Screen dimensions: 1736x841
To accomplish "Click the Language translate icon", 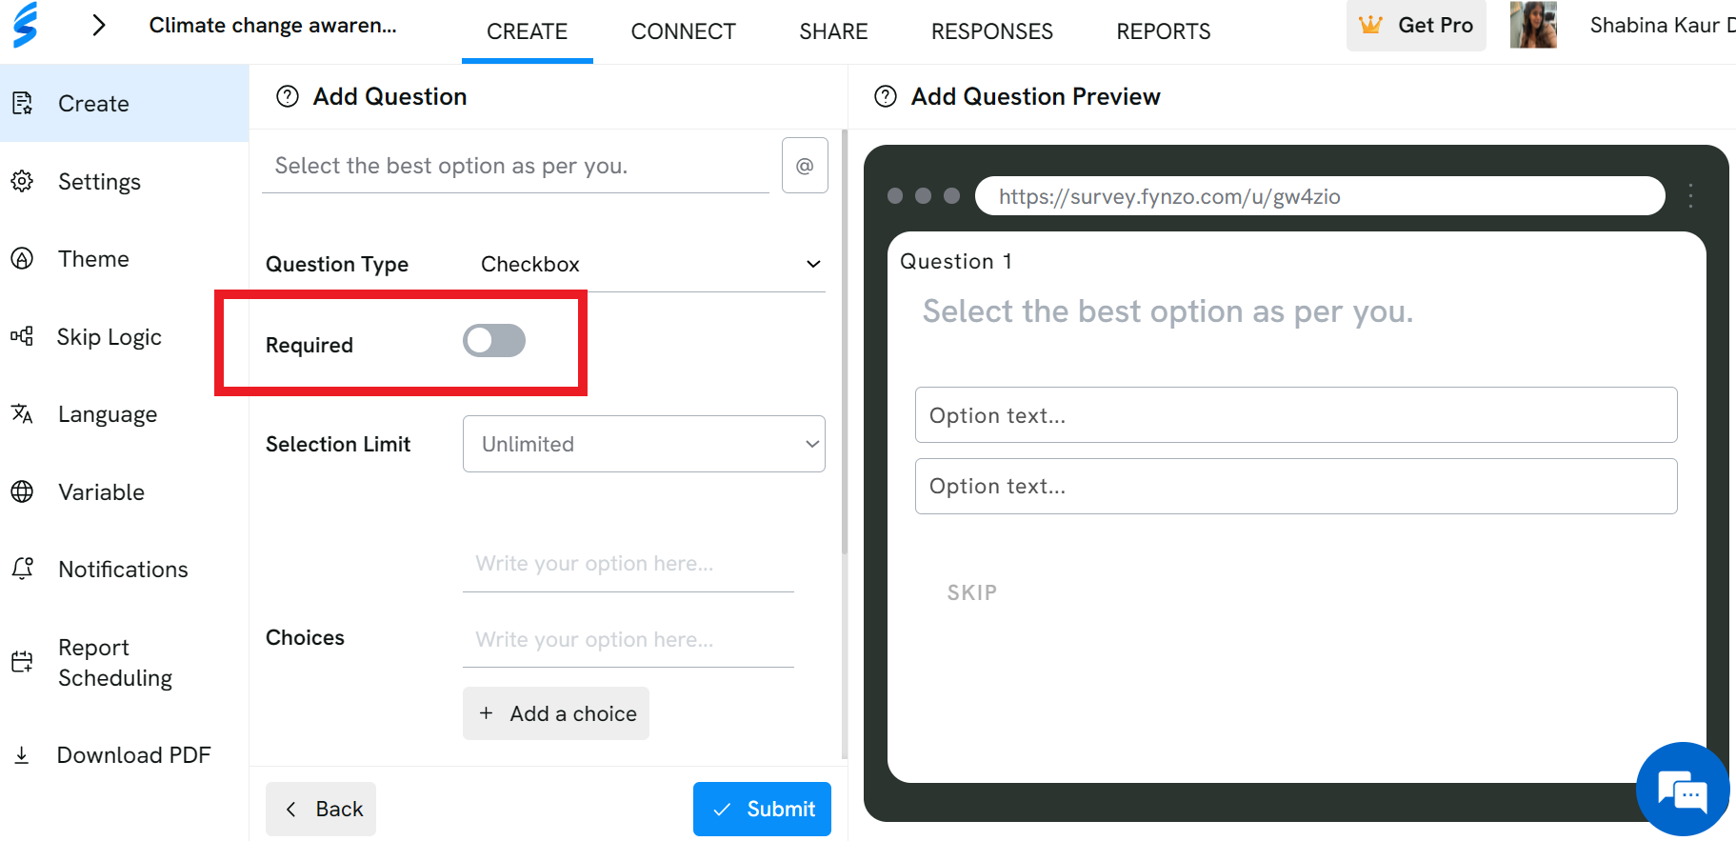I will point(22,413).
